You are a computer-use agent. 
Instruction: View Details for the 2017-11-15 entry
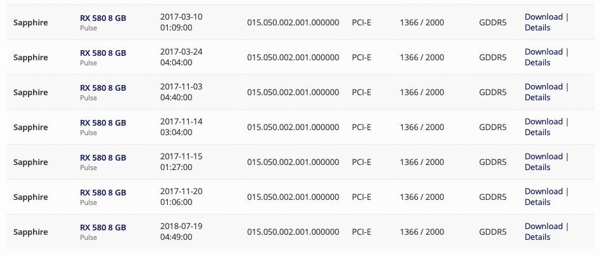(x=537, y=168)
